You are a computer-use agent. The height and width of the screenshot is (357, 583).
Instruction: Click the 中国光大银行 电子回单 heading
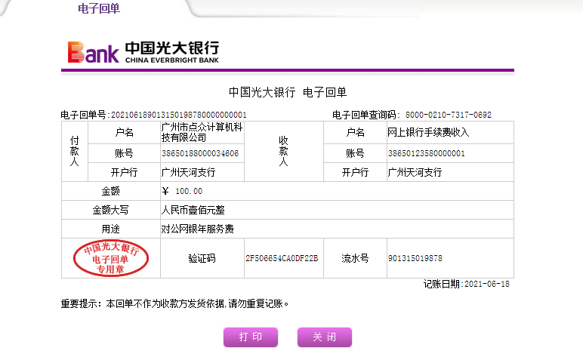(288, 92)
